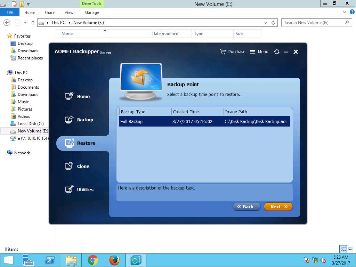The width and height of the screenshot is (356, 267).
Task: Open the Utilities section in the sidebar
Action: point(79,189)
